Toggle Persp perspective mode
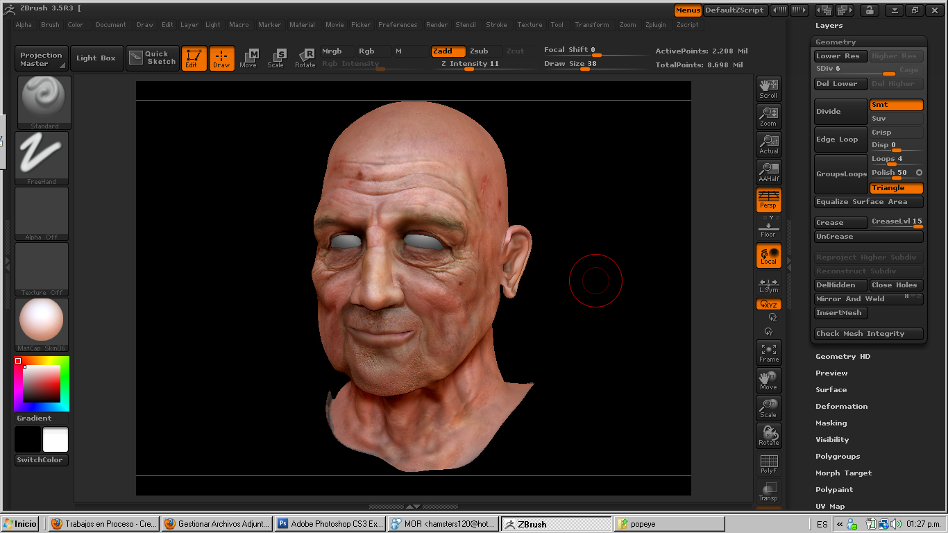Image resolution: width=948 pixels, height=533 pixels. 768,200
